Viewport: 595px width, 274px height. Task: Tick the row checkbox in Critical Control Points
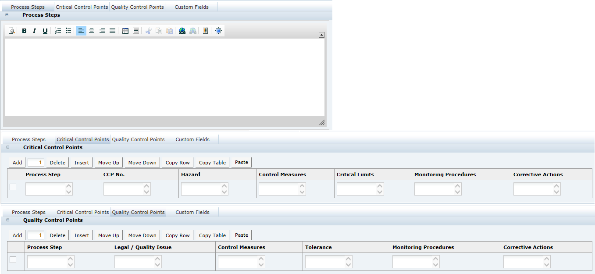click(14, 187)
